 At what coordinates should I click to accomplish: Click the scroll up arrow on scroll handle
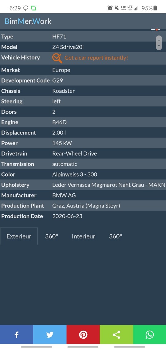[159, 40]
